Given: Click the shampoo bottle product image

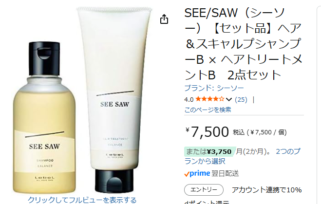Looking at the screenshot, I should coord(44,117).
